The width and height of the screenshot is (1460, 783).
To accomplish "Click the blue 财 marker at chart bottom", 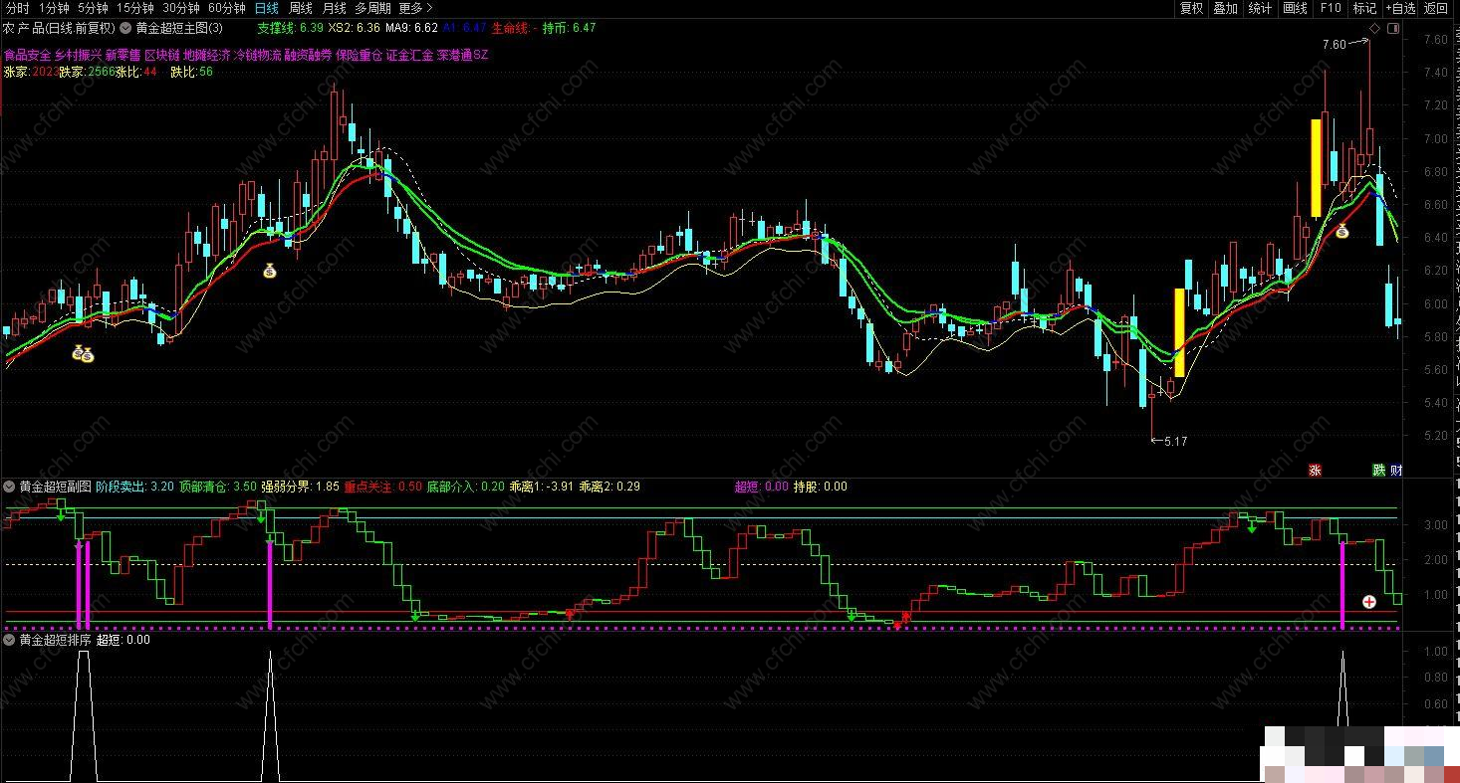I will point(1395,470).
